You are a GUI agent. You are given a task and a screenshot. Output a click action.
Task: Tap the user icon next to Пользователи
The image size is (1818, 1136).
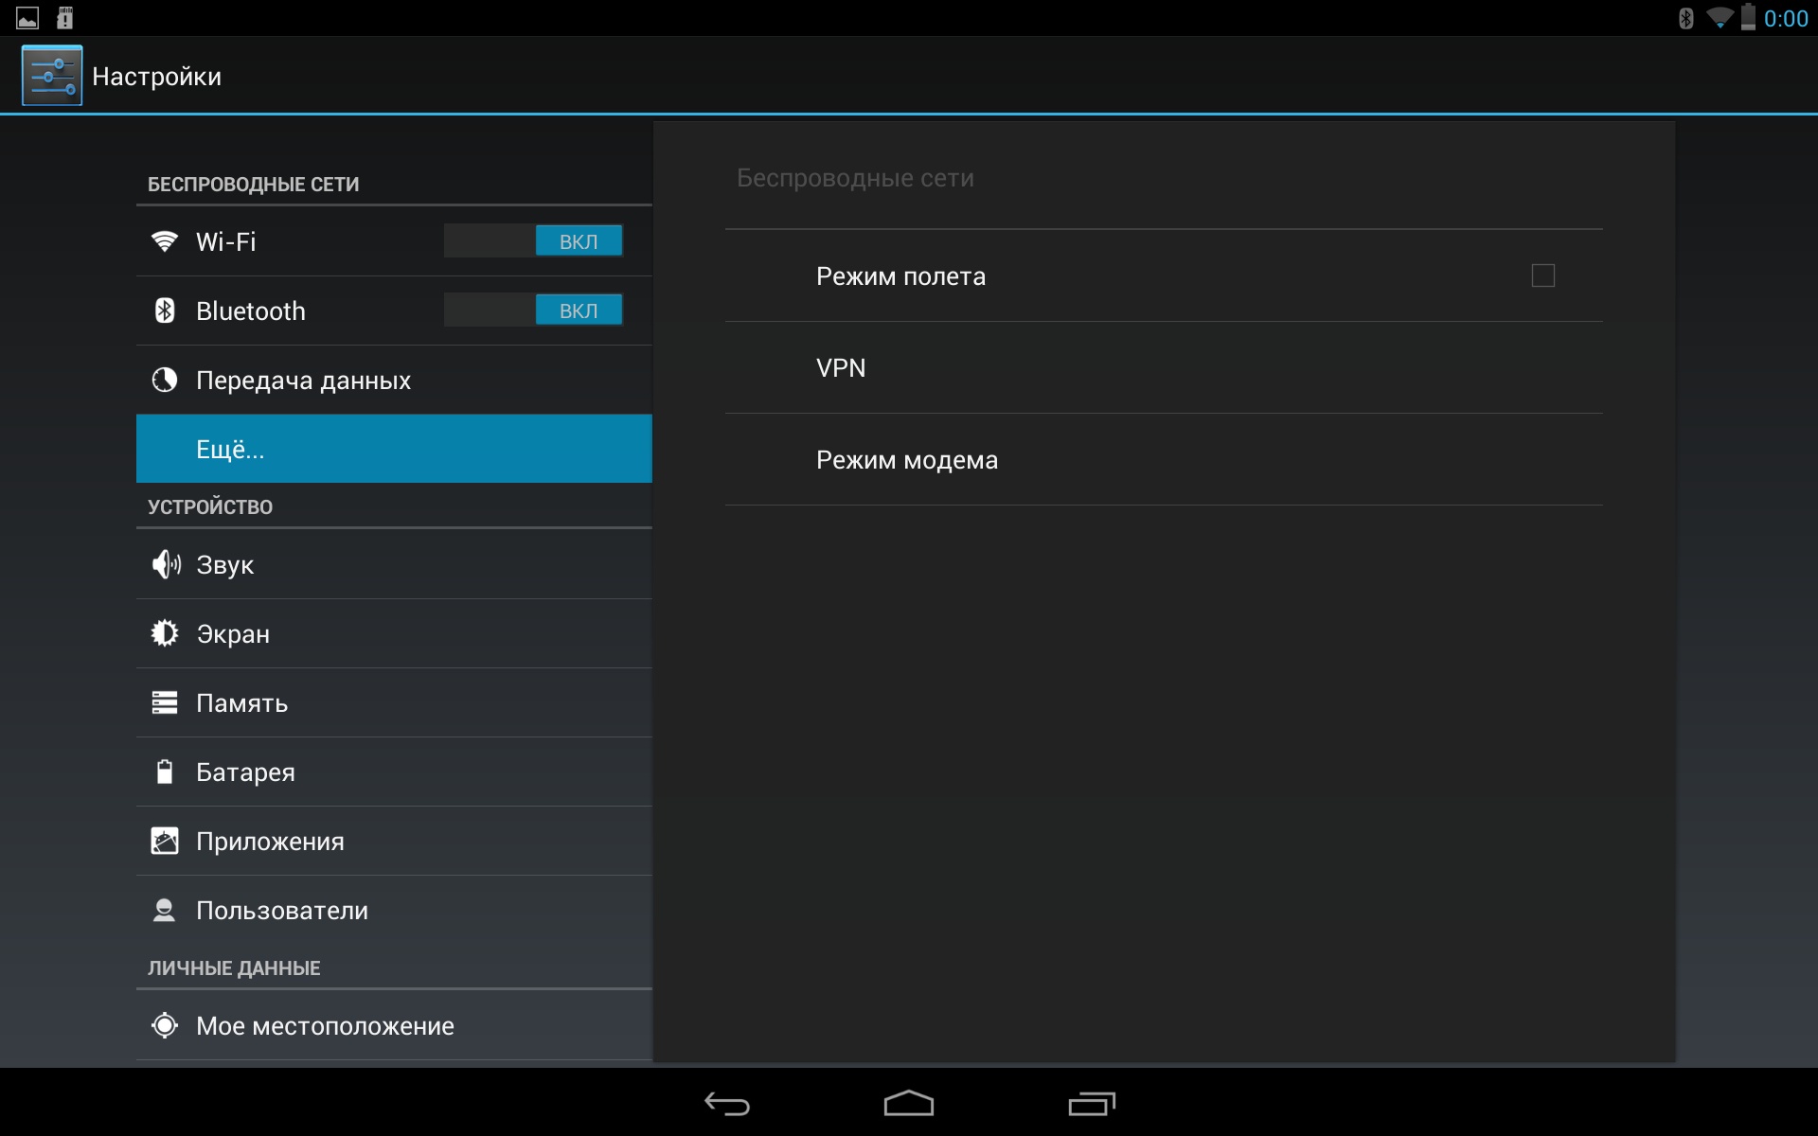(x=165, y=910)
